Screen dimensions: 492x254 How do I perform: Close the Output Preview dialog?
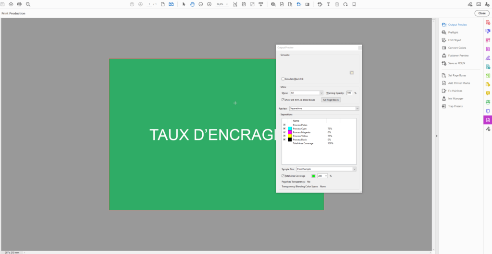(360, 47)
